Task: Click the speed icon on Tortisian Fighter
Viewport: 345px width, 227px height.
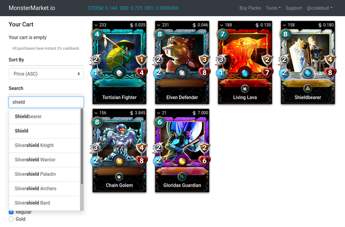Action: pos(96,73)
